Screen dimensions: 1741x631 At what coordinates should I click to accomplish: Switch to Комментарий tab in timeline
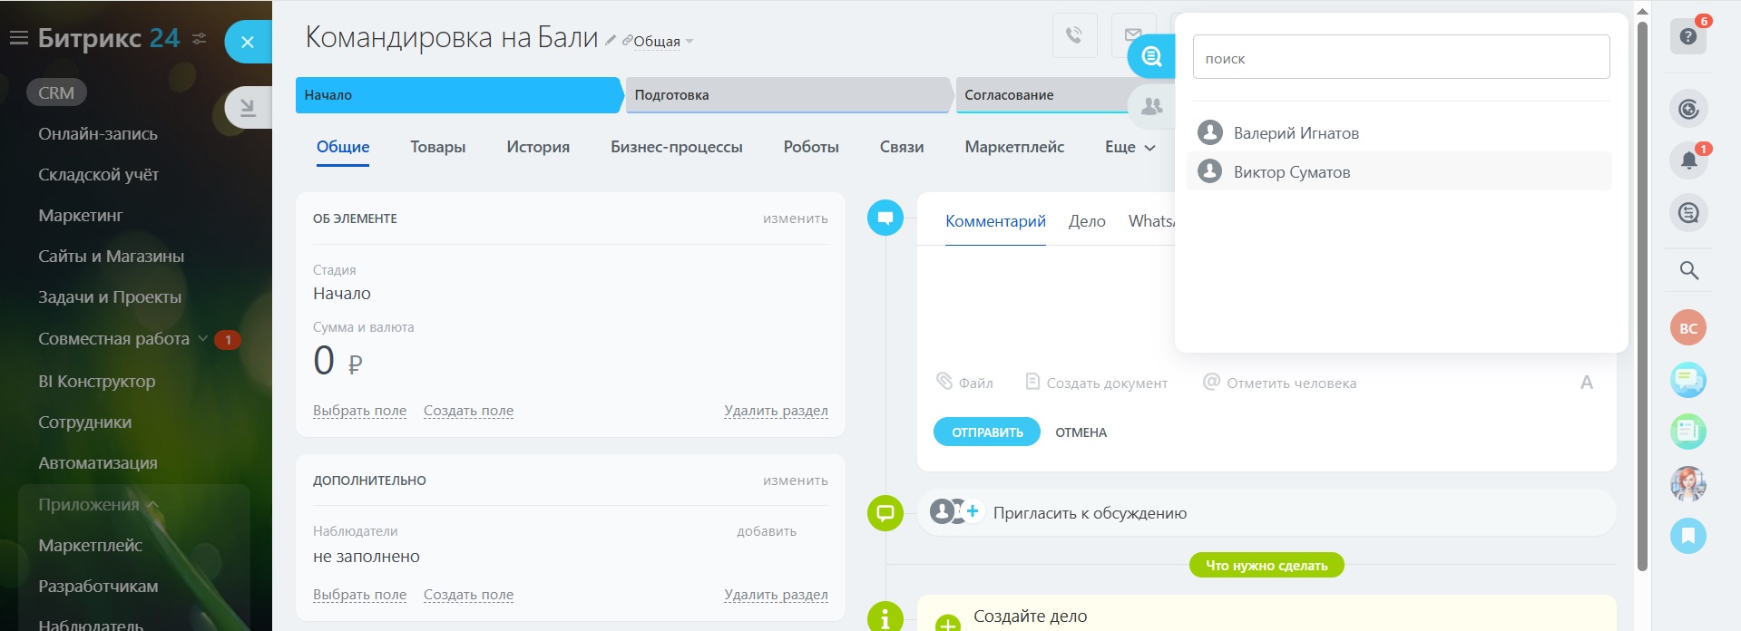point(995,221)
